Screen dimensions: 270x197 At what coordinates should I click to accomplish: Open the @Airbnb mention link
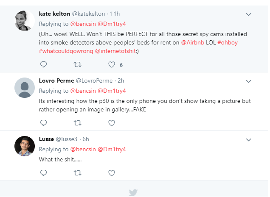[x=193, y=42]
